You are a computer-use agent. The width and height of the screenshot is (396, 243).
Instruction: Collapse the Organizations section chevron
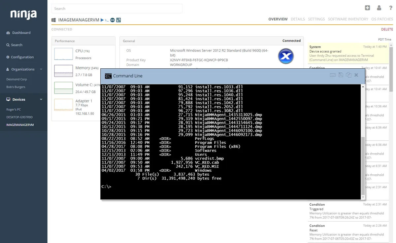tap(41, 69)
